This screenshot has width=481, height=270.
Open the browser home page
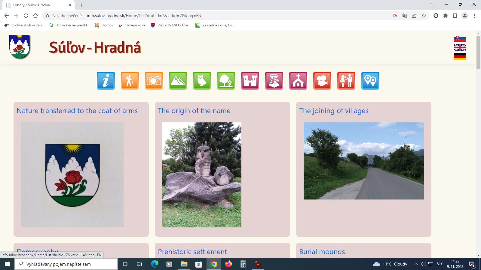point(35,16)
